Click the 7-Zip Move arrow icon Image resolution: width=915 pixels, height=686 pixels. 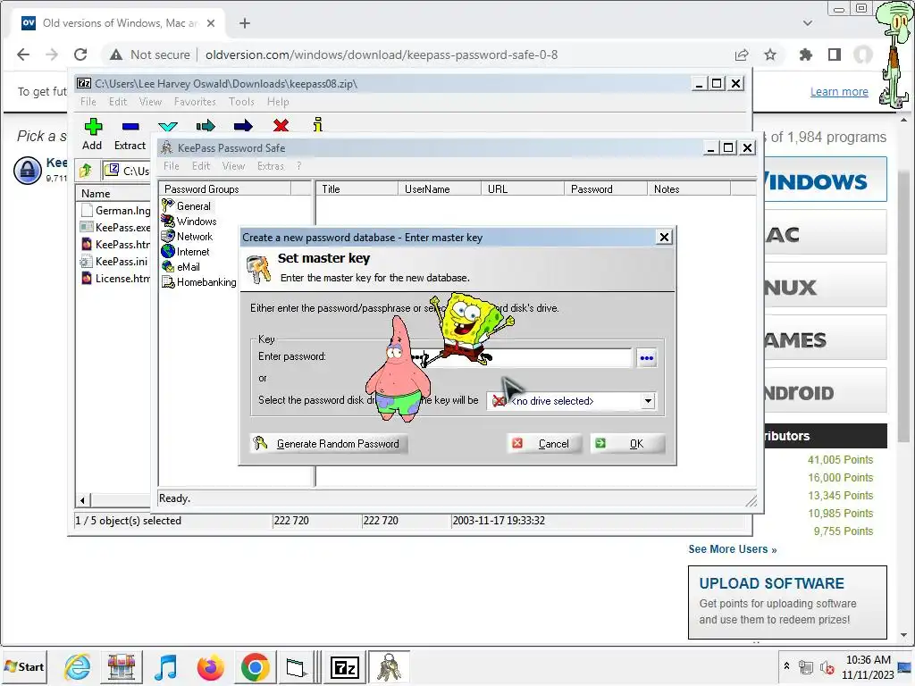(x=243, y=126)
